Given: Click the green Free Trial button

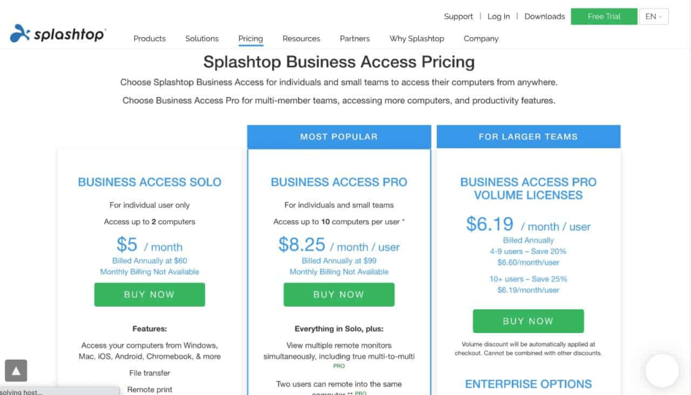Looking at the screenshot, I should pyautogui.click(x=603, y=16).
